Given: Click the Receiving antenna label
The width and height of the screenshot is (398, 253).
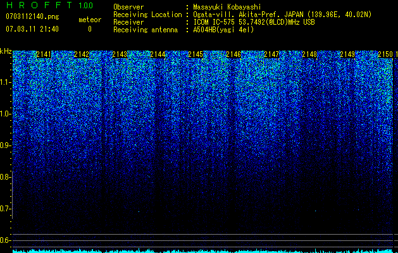Looking at the screenshot, I should point(146,30).
